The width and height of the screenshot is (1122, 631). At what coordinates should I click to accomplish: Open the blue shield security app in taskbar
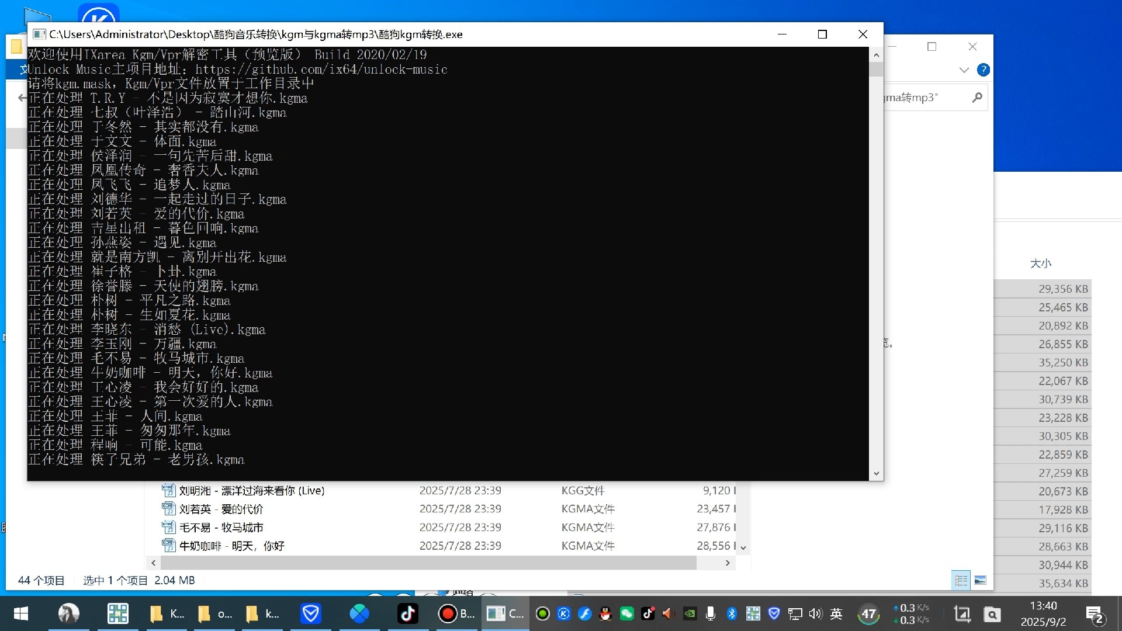(x=311, y=613)
